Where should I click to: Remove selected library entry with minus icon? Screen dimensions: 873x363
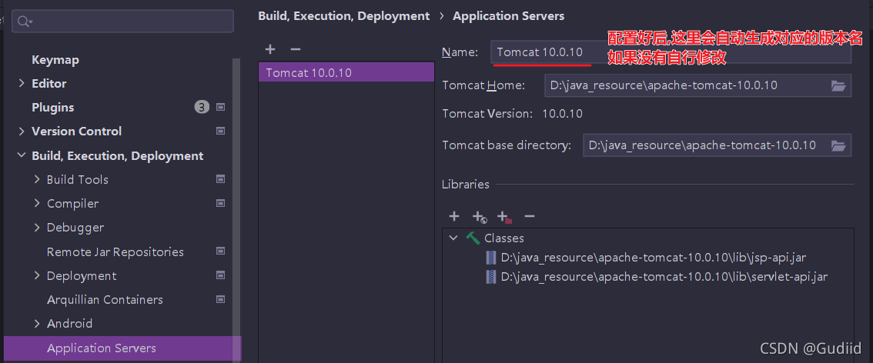pos(530,216)
